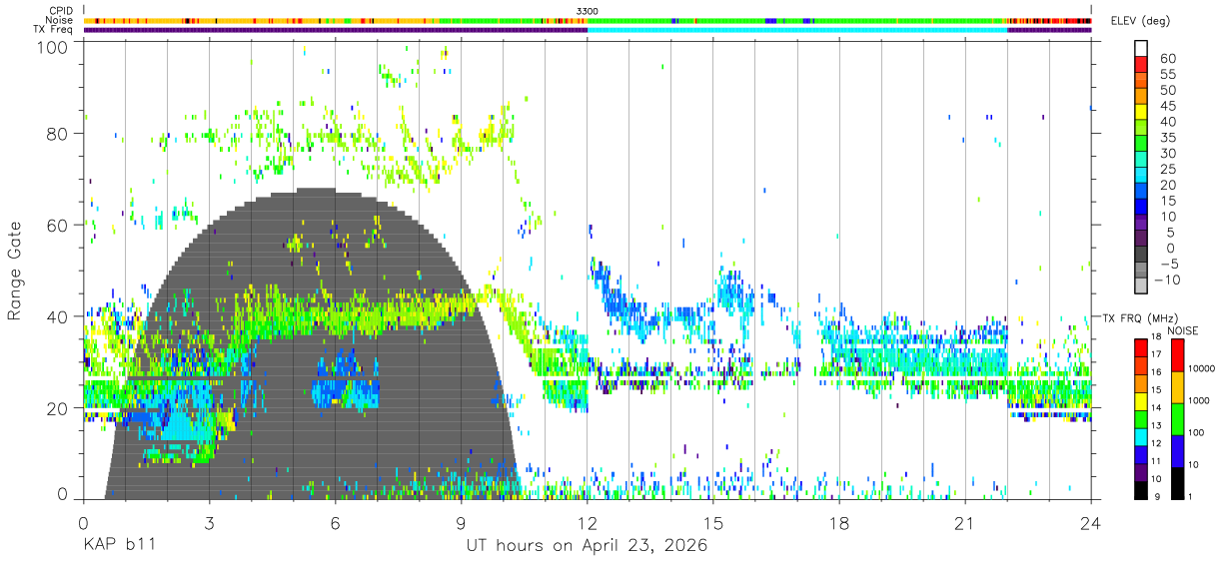Viewport: 1227px width, 566px height.
Task: Pick the green segment of NOISE color bar
Action: click(1177, 418)
